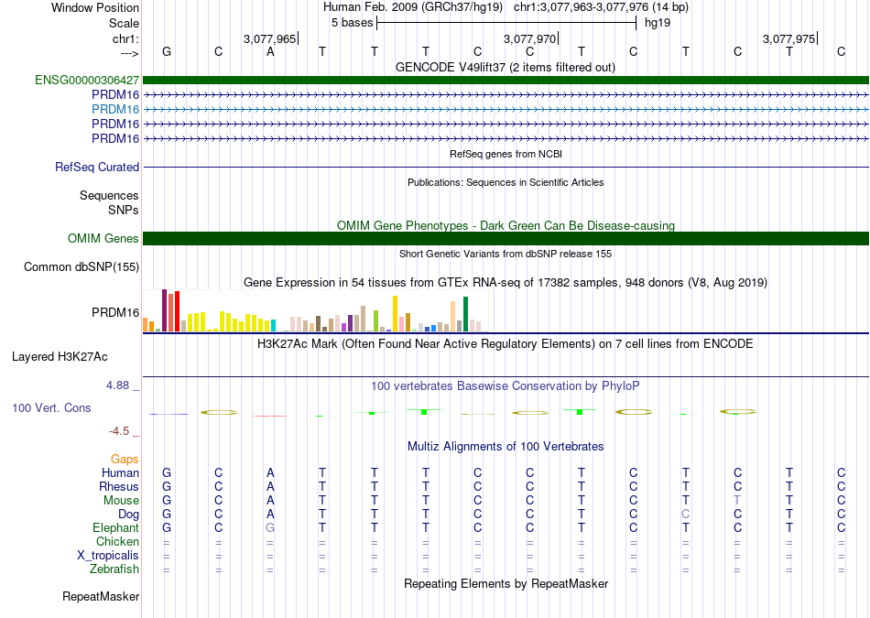870x618 pixels.
Task: Click the Window Position label
Action: [x=95, y=7]
